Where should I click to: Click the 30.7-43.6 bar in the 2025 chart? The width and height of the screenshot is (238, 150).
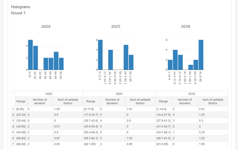point(110,60)
